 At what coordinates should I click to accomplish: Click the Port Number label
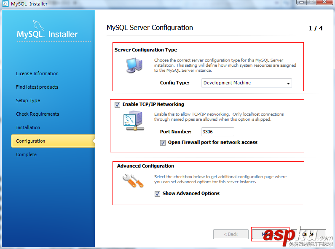point(176,132)
